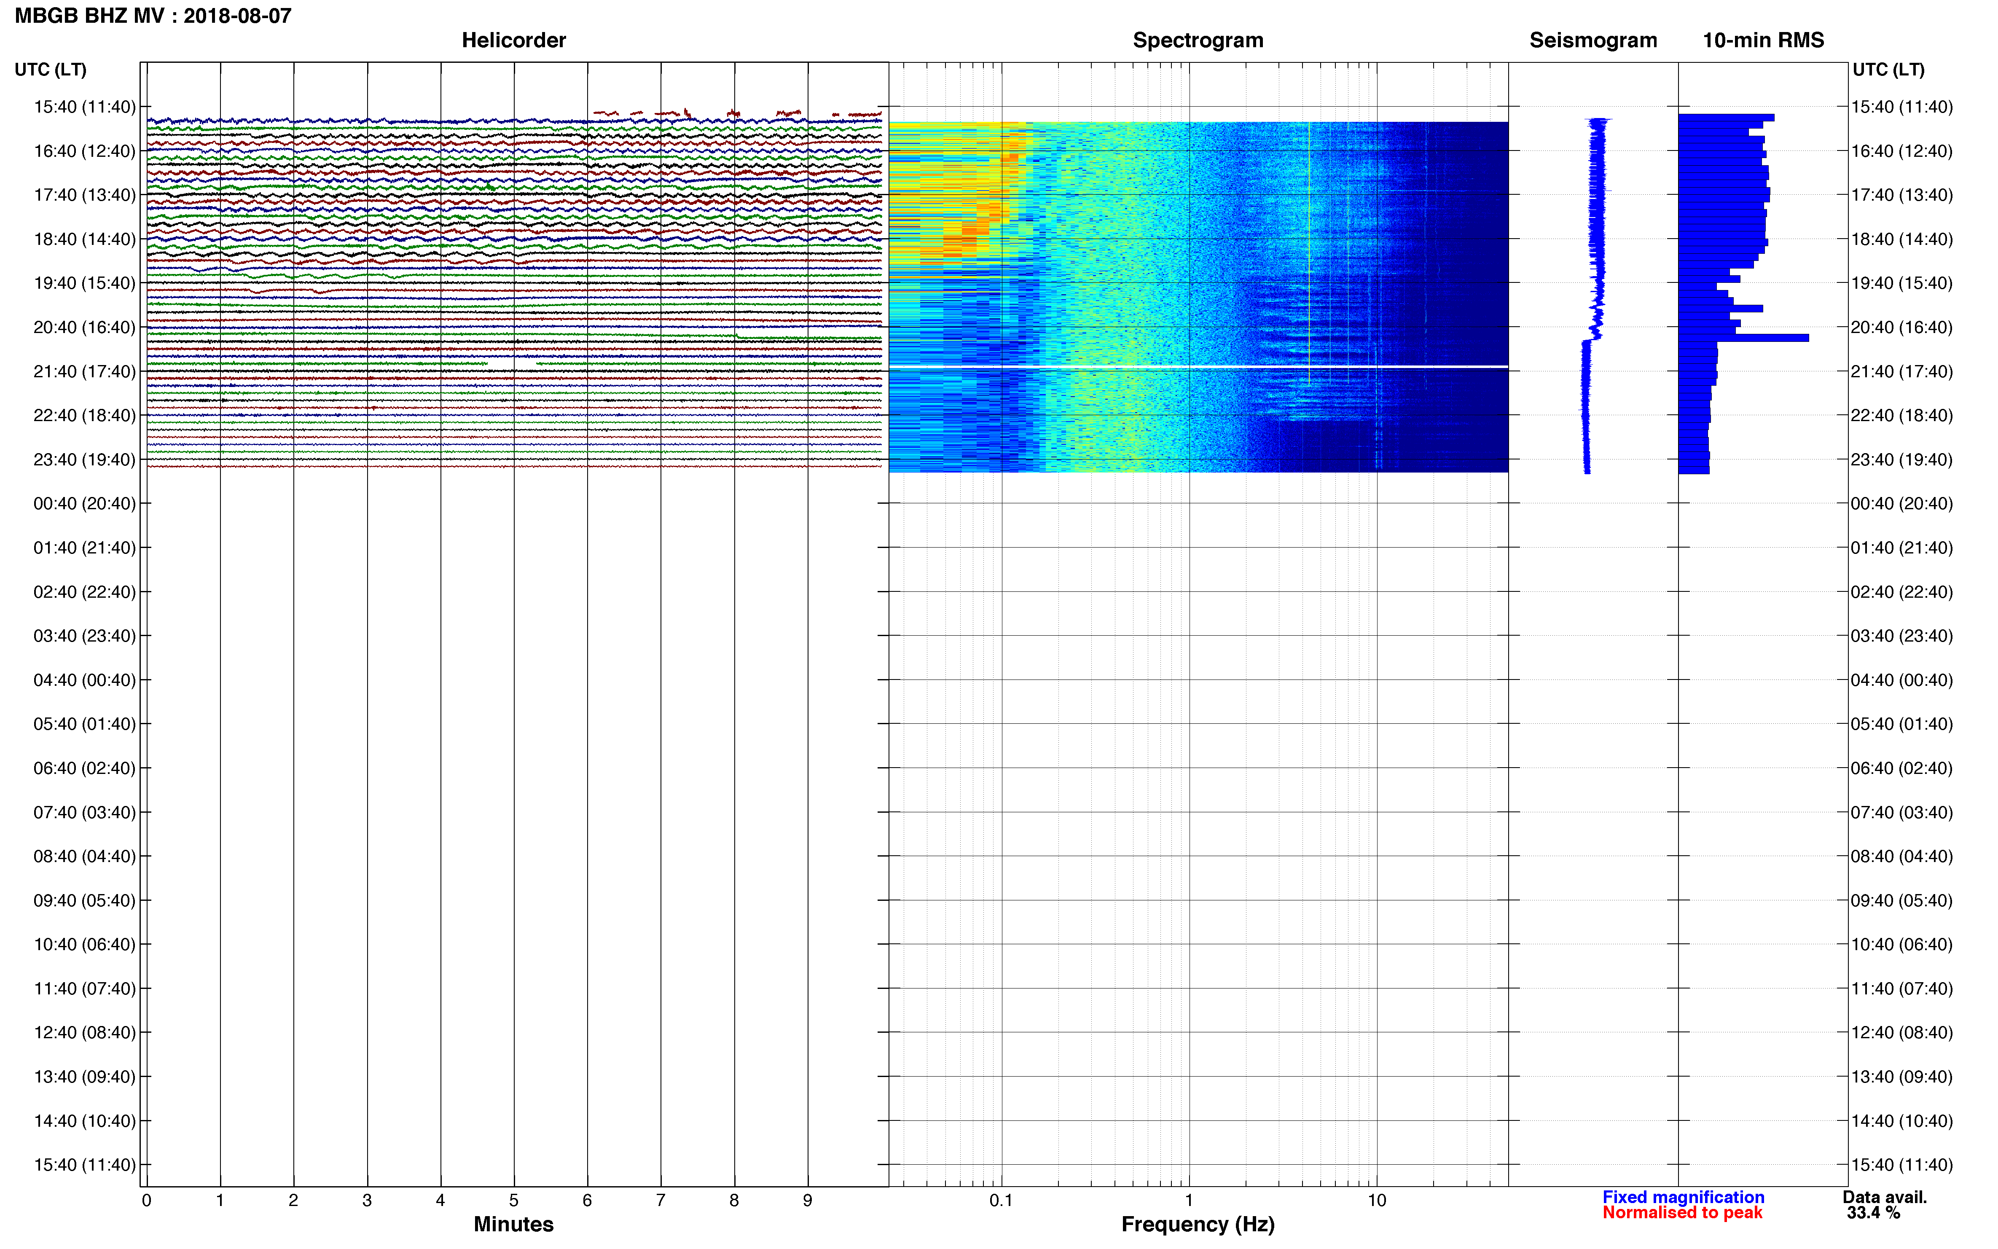
Task: Click the minute '9' tick label
Action: tap(807, 1201)
